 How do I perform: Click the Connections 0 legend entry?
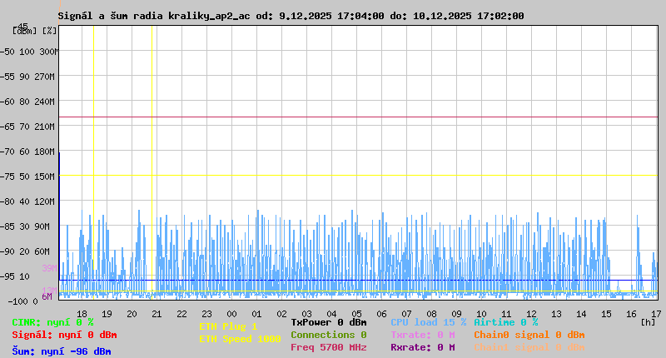pos(328,335)
